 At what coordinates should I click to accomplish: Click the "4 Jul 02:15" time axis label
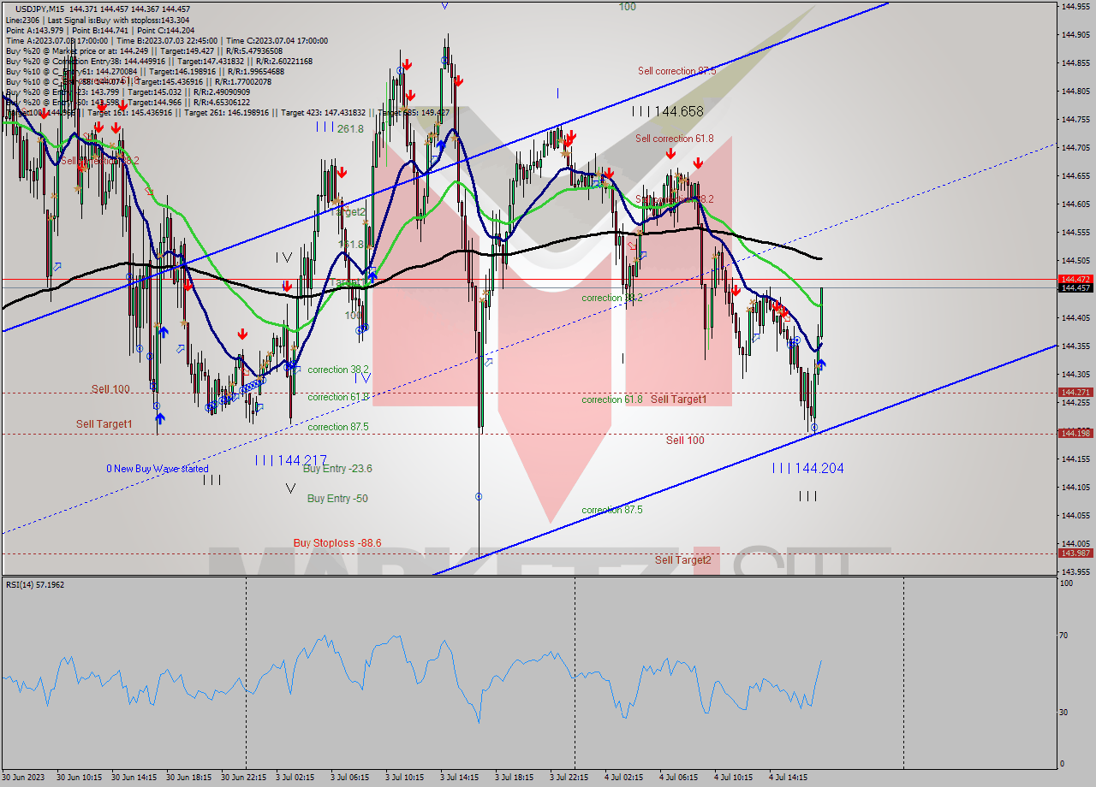622,777
